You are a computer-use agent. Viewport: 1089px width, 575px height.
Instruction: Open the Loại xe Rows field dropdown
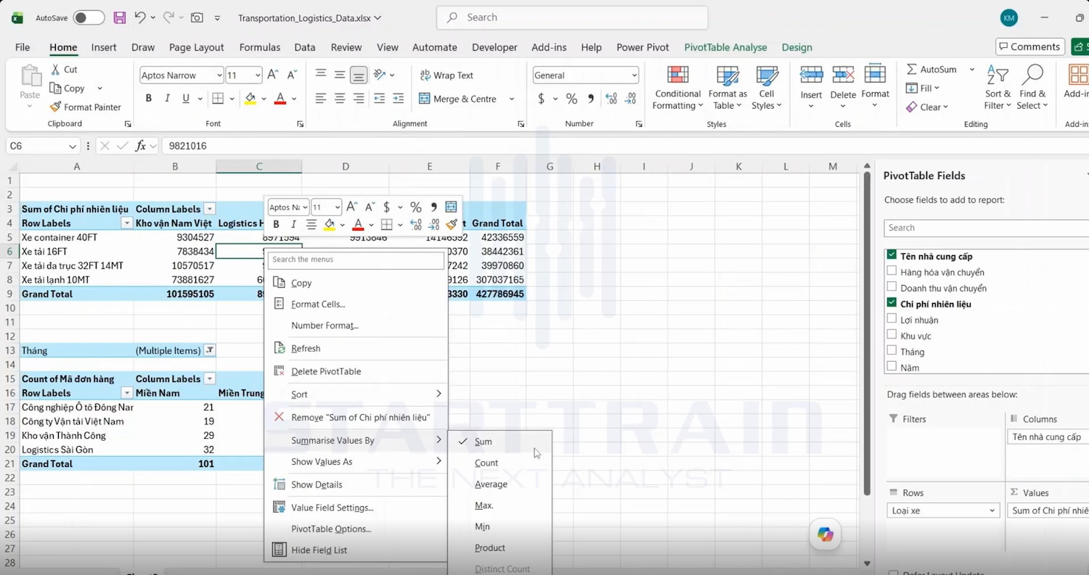coord(992,510)
